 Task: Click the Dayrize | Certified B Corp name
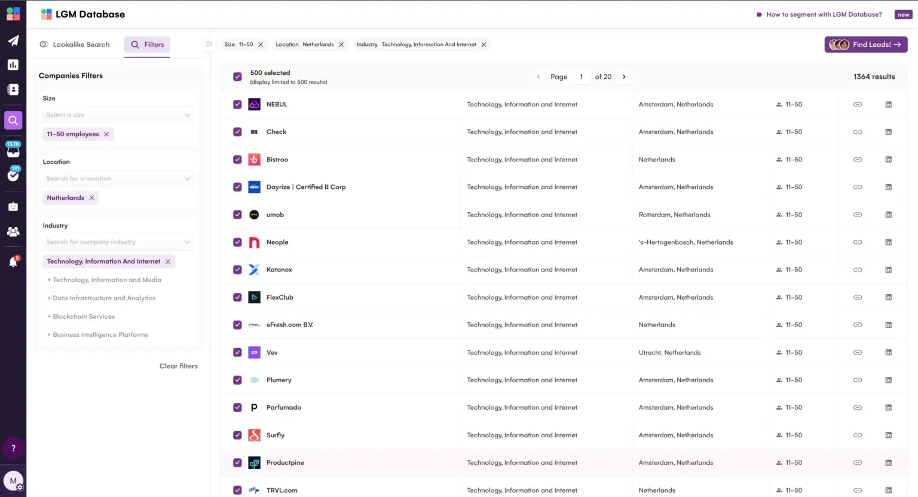(306, 187)
